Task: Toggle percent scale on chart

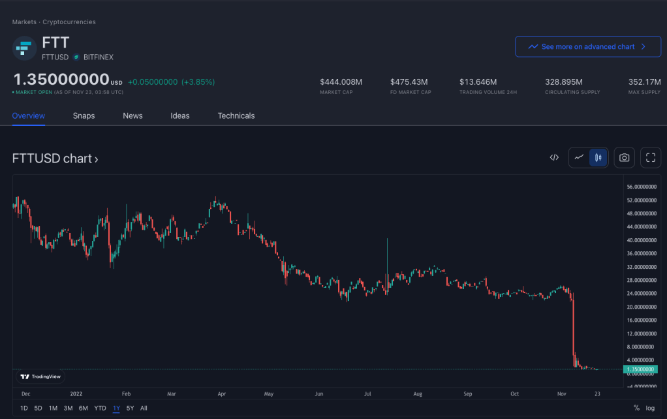Action: [x=636, y=408]
